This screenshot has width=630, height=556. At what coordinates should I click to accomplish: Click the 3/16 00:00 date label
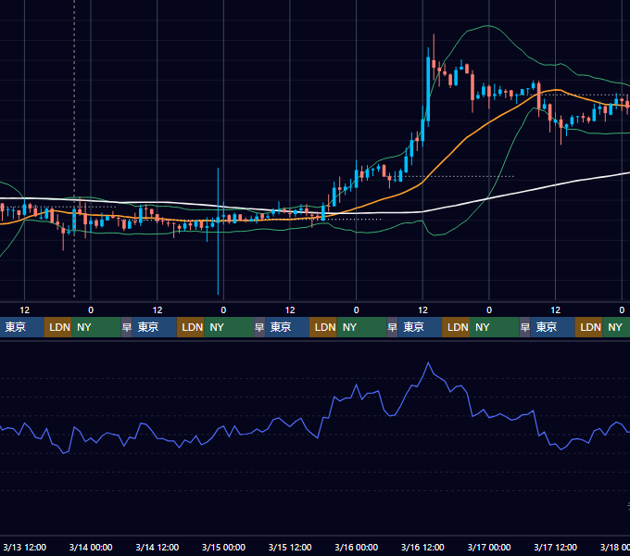(356, 547)
